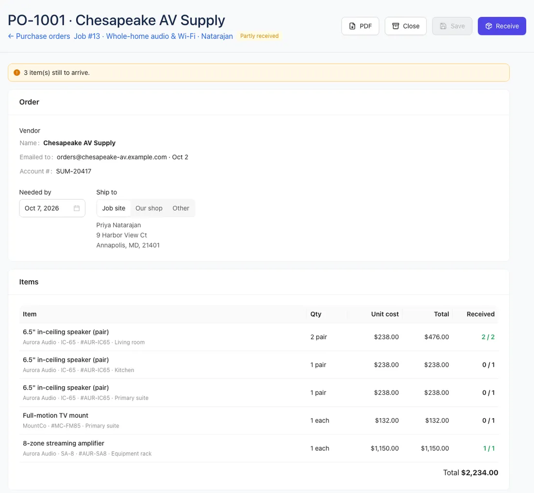
Task: Export the purchase order as PDF
Action: coord(360,26)
